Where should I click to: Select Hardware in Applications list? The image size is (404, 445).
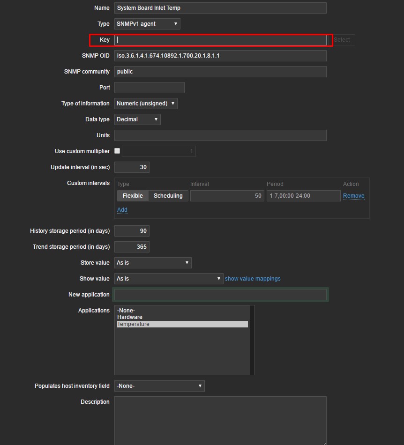tap(130, 317)
